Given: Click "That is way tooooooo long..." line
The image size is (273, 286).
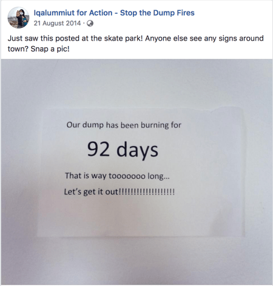Looking at the screenshot, I should click(x=117, y=176).
